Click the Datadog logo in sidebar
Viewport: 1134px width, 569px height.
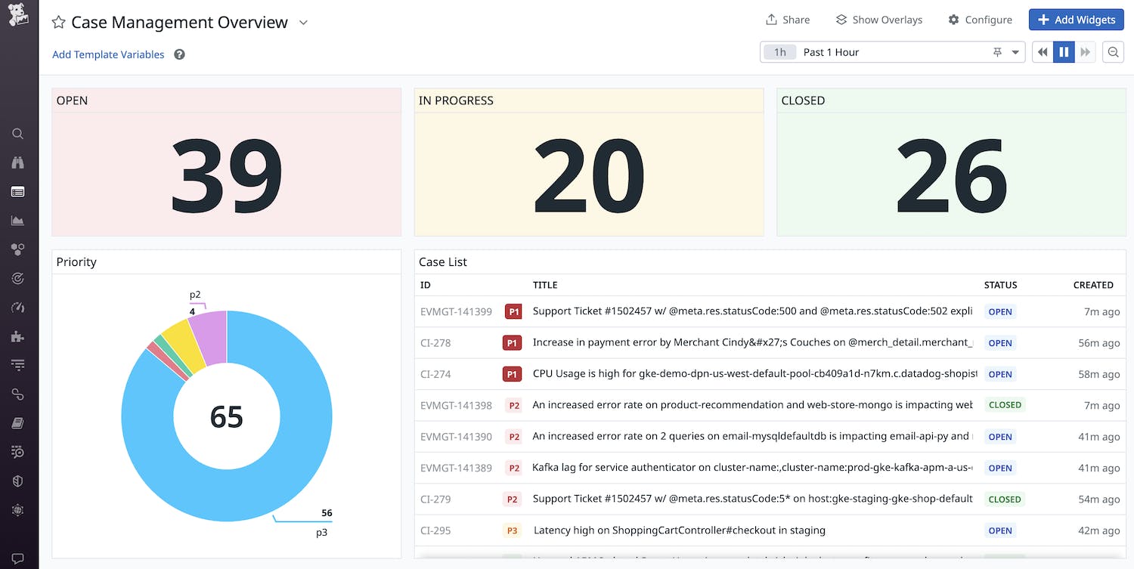18,15
